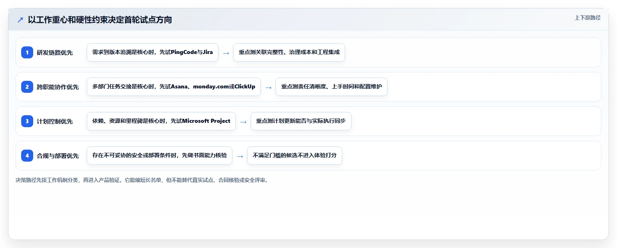Select the 合规与部署优先 label
The height and width of the screenshot is (248, 617).
click(x=58, y=156)
